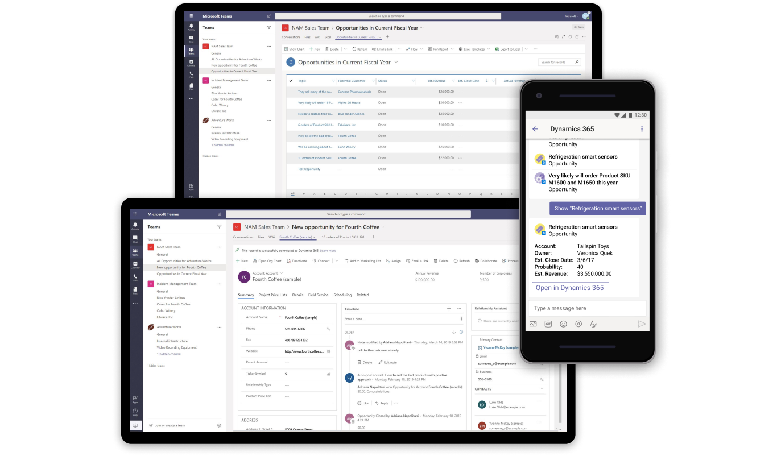The width and height of the screenshot is (777, 456).
Task: Click the Learn more link in the connection banner
Action: point(328,251)
